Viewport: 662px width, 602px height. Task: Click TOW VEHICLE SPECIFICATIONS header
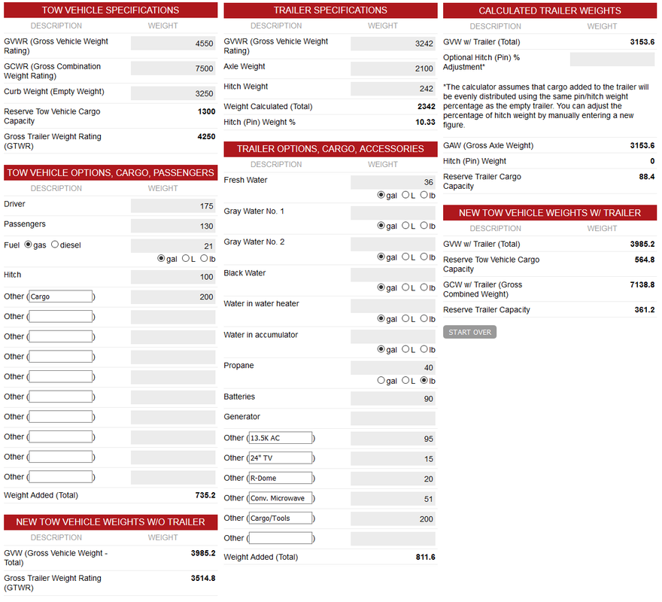click(x=111, y=10)
